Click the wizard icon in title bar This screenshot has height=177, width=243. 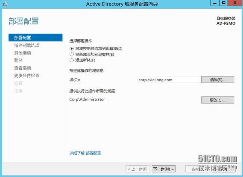(5, 4)
